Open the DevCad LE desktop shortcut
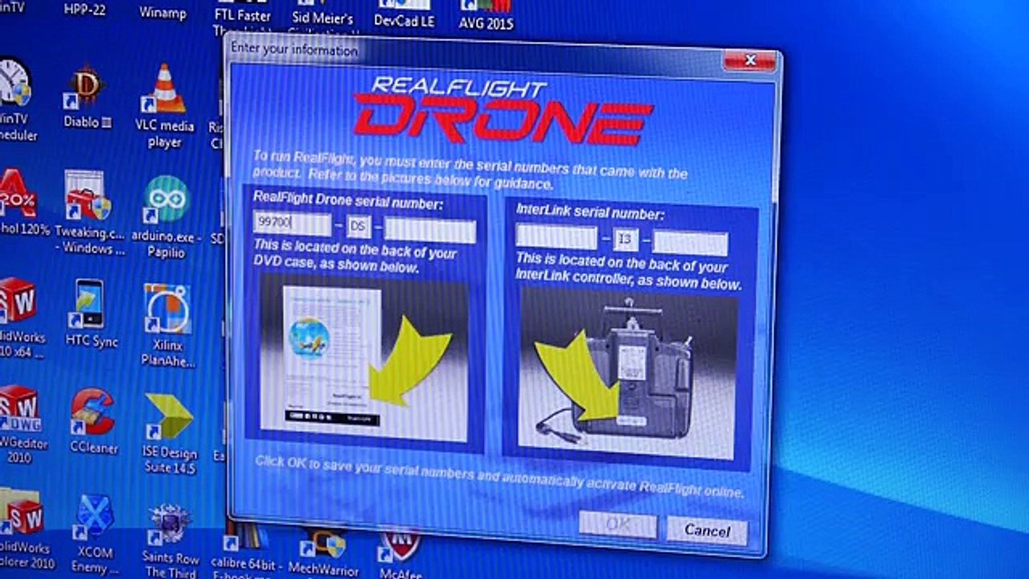This screenshot has height=579, width=1029. point(404,14)
